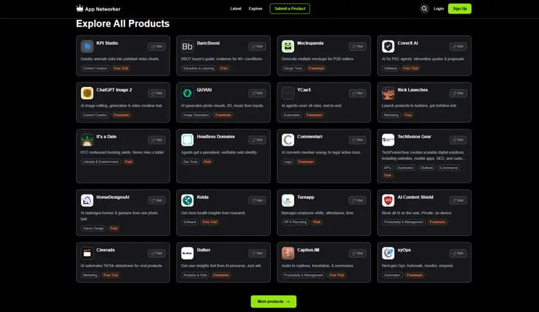
Task: Click the xyOps app icon
Action: point(388,253)
